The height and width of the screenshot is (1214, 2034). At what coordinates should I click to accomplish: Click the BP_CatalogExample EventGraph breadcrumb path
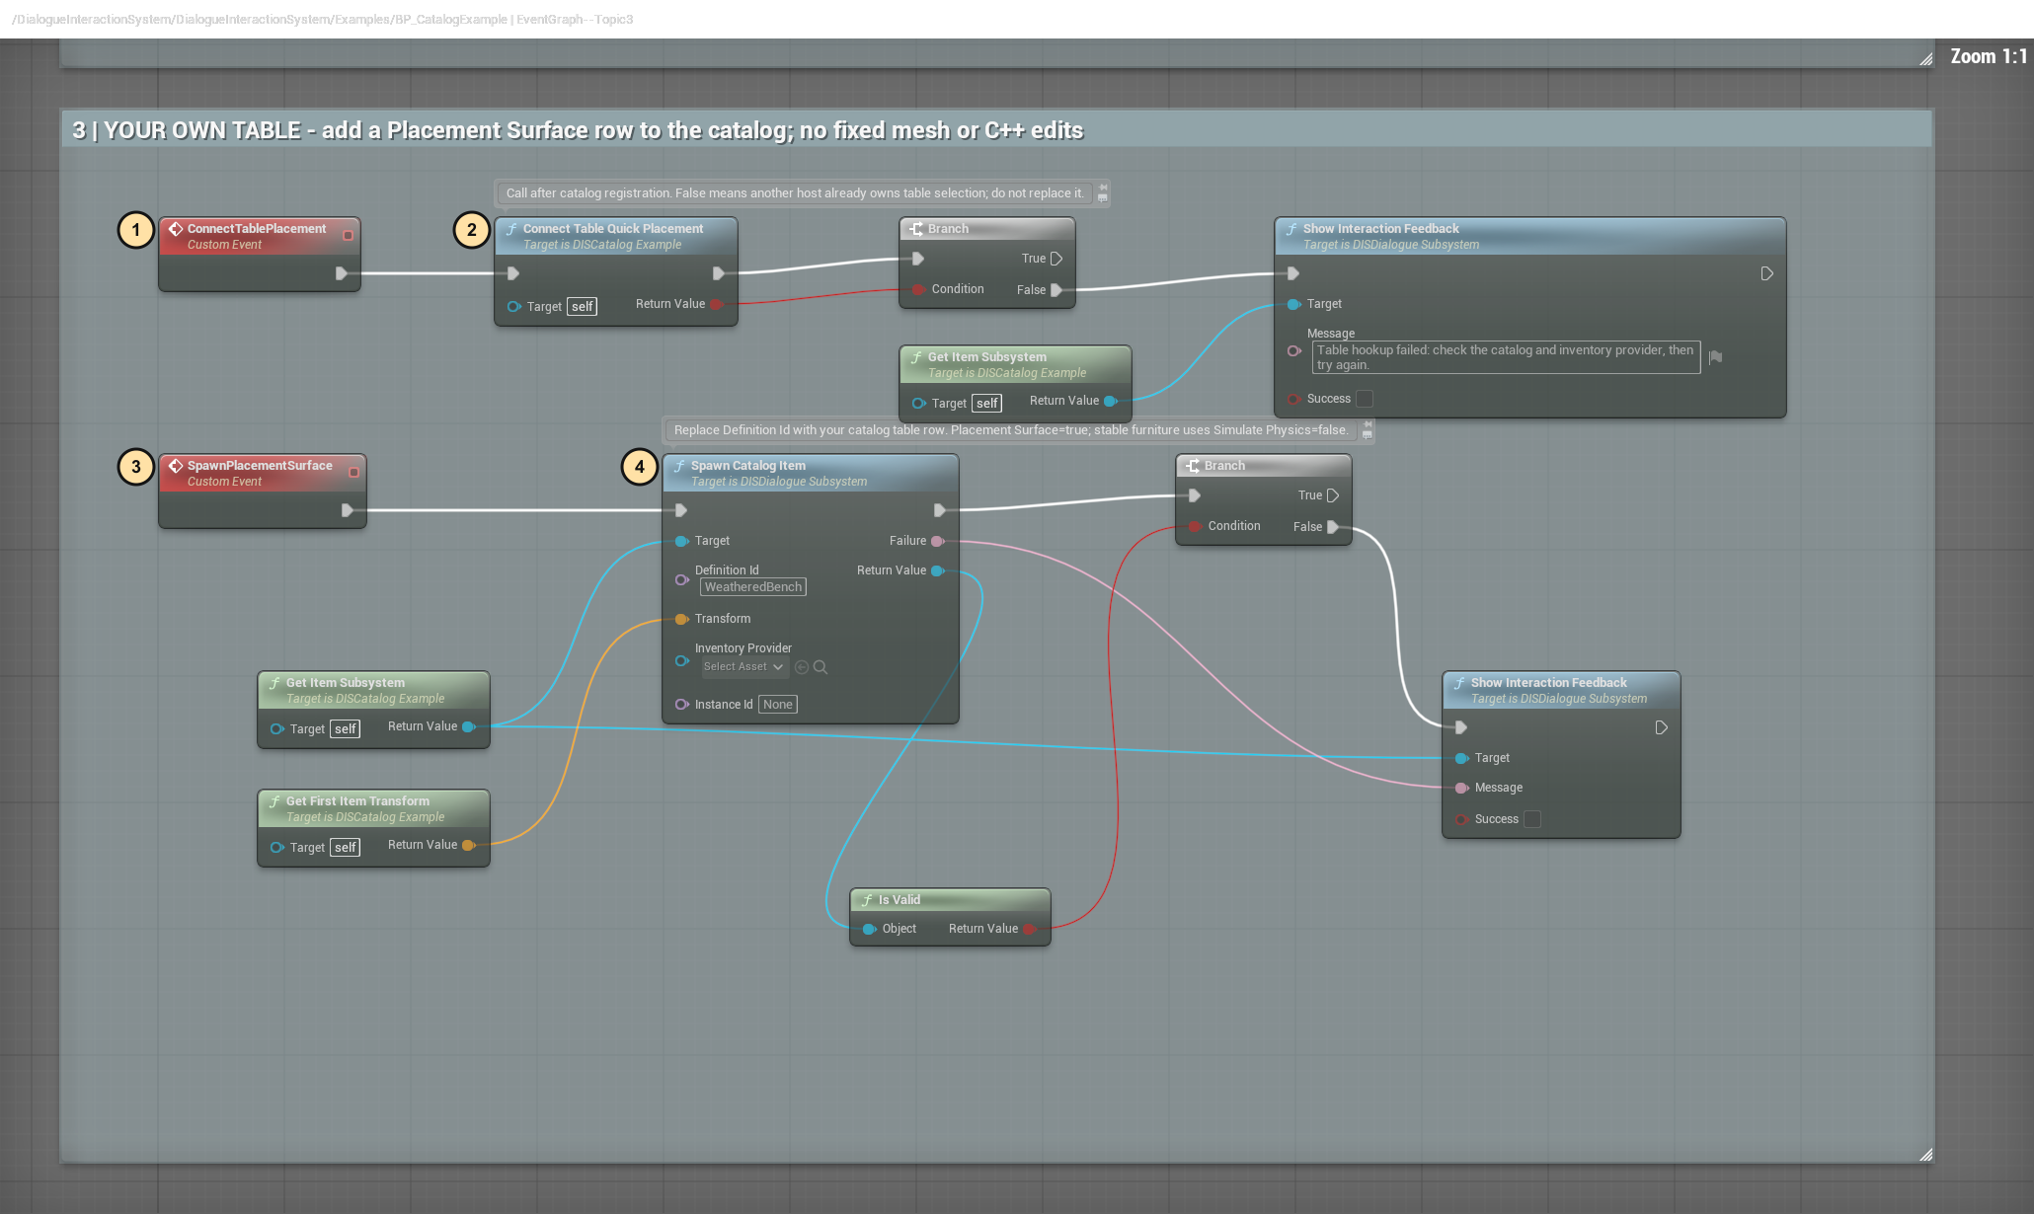pyautogui.click(x=323, y=19)
